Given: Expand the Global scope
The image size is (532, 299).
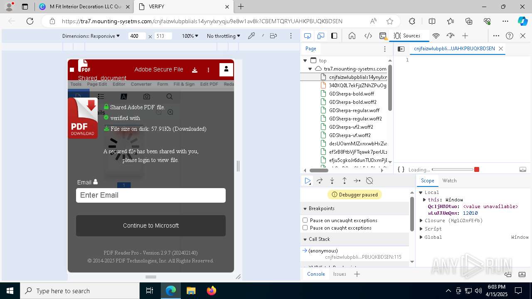Looking at the screenshot, I should click(421, 237).
